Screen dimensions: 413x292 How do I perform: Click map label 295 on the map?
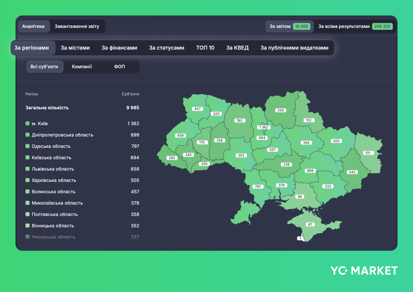coord(172,158)
